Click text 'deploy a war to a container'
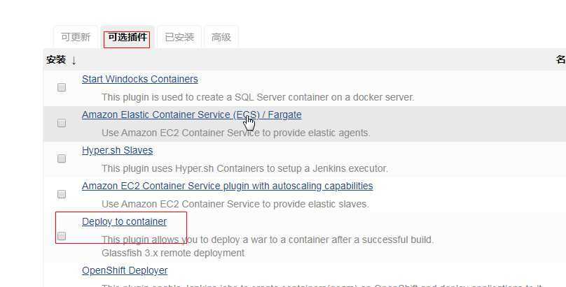The width and height of the screenshot is (566, 287). [x=270, y=240]
